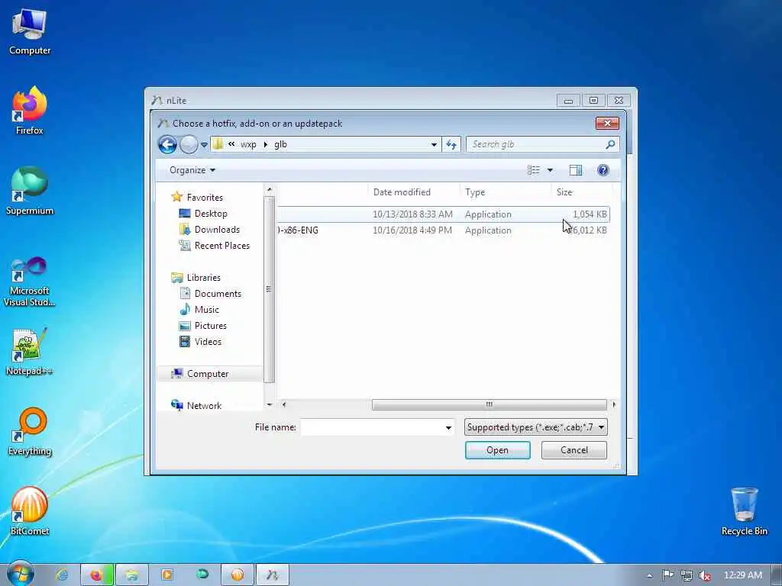Screen dimensions: 782x586
Task: Click the Windows Start button
Action: 20,575
